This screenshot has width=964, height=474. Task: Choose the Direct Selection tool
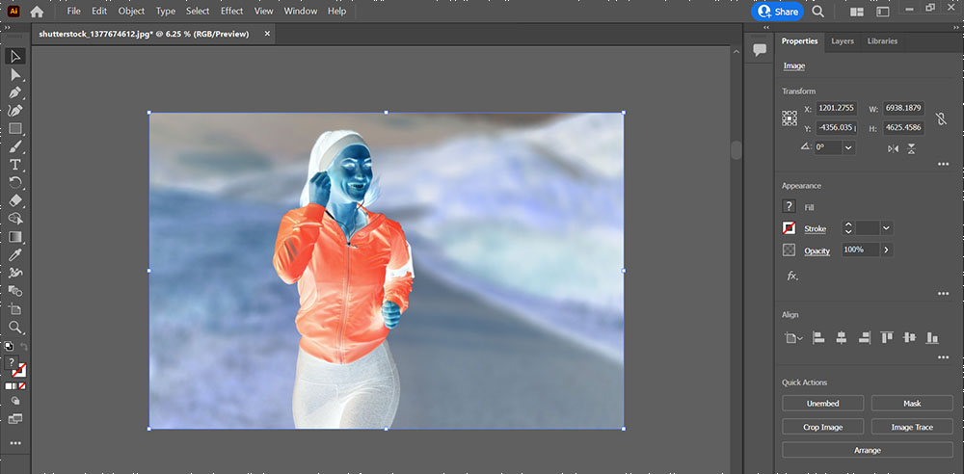click(x=15, y=74)
